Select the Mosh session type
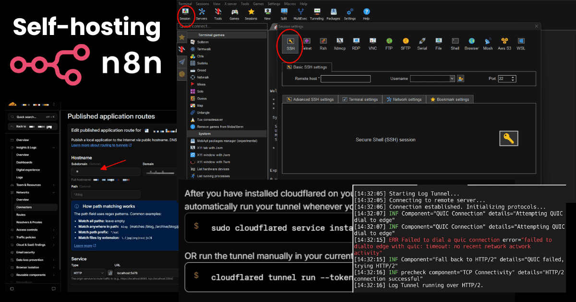Image resolution: width=576 pixels, height=302 pixels. coord(488,44)
